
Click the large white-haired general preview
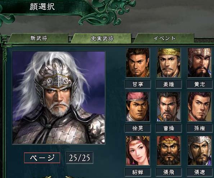point(59,98)
